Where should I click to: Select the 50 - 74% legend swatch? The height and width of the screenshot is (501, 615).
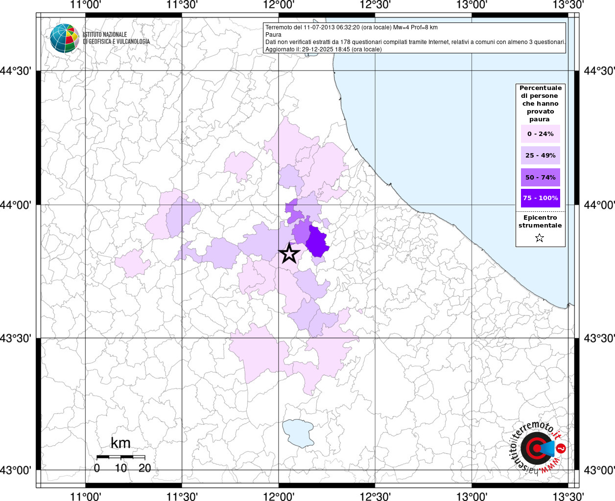click(x=540, y=177)
